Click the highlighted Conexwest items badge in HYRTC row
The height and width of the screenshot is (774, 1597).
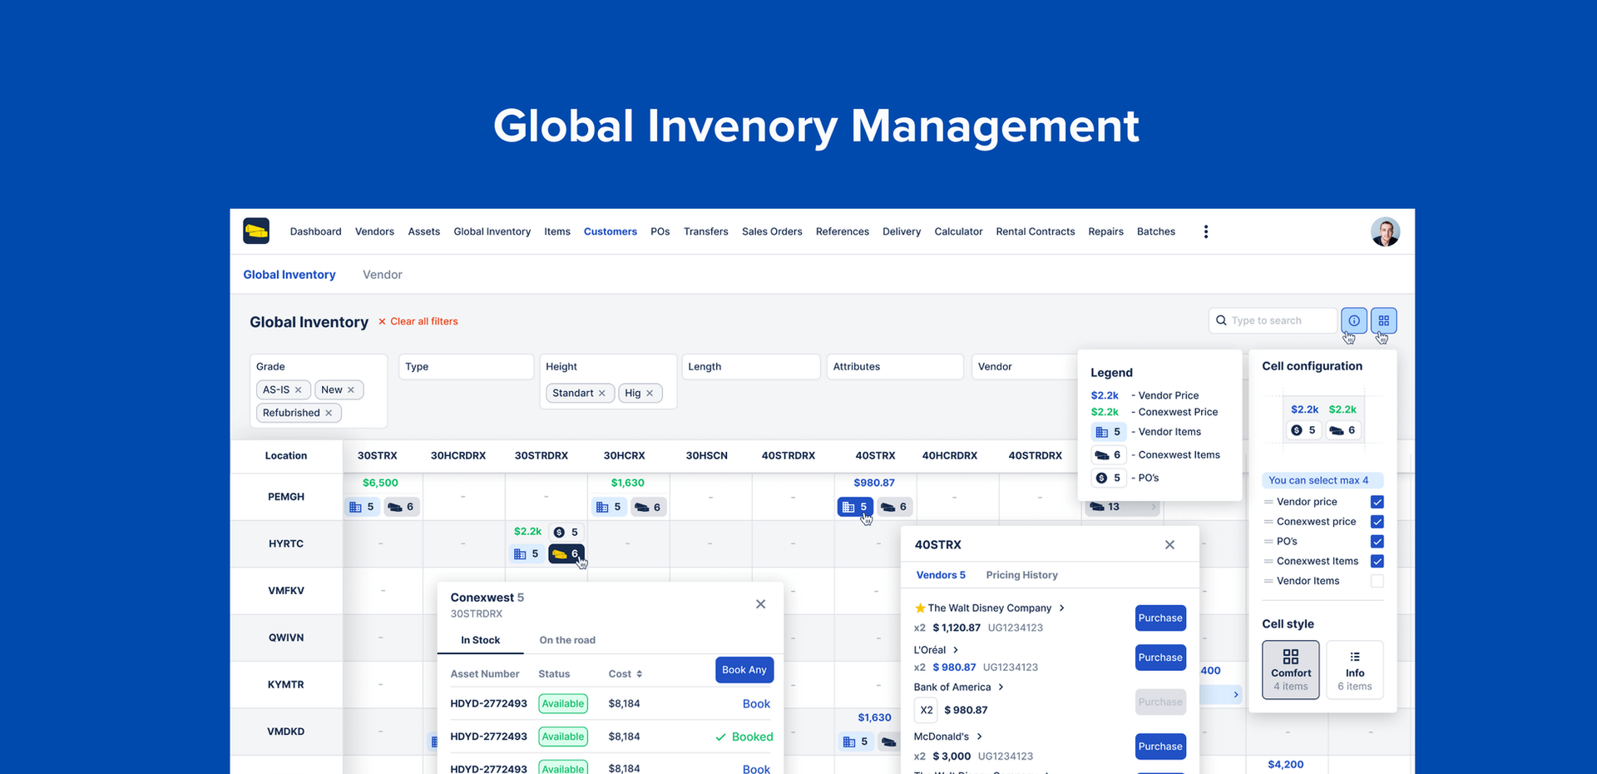point(566,553)
